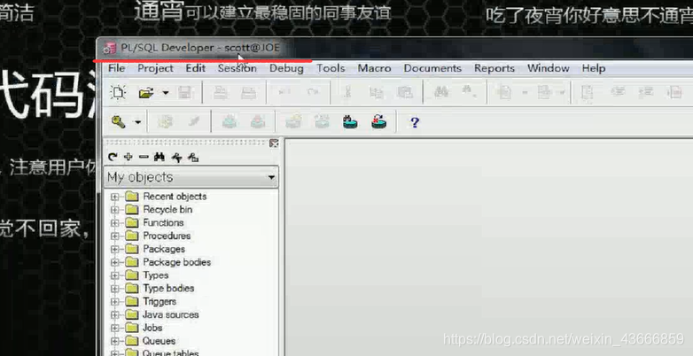Open the Macro menu

(374, 68)
